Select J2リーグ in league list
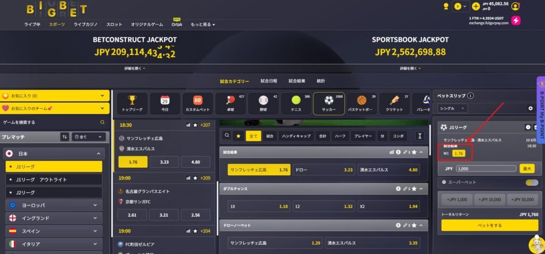The height and width of the screenshot is (254, 545). [x=54, y=192]
